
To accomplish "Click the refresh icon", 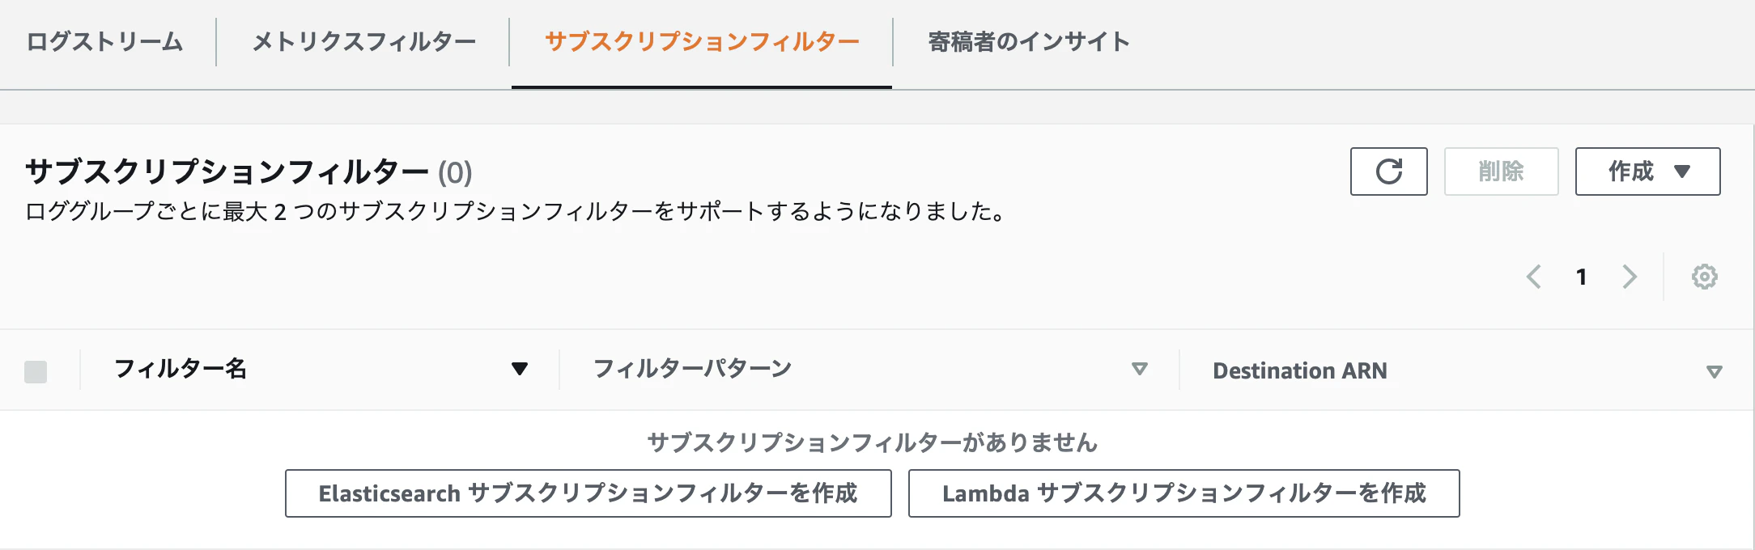I will click(x=1387, y=171).
